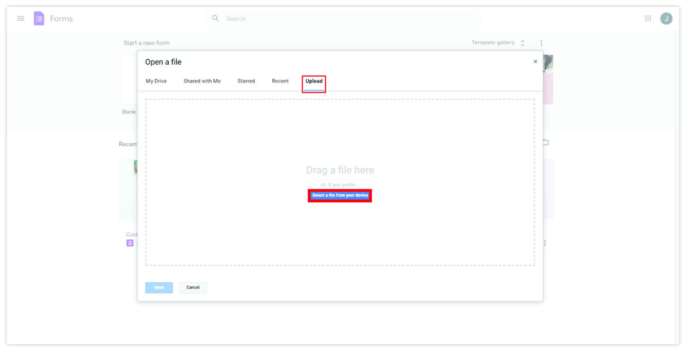
Task: Open the account avatar J
Action: click(666, 18)
